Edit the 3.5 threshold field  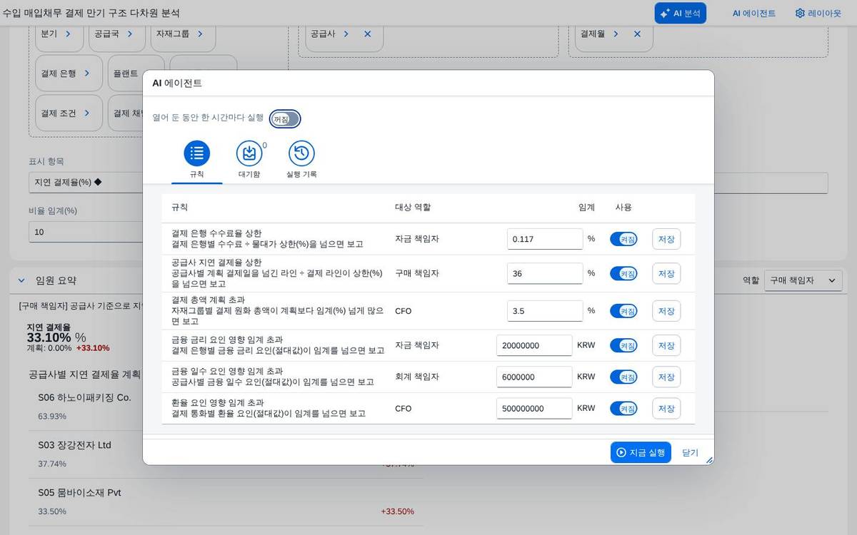tap(545, 311)
